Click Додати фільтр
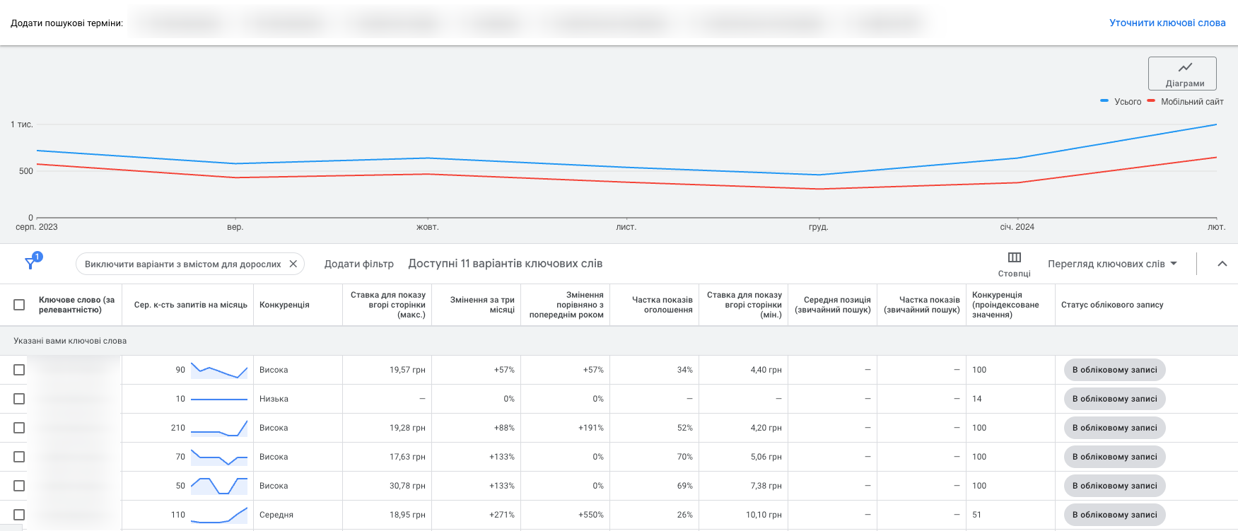This screenshot has height=531, width=1238. pyautogui.click(x=359, y=264)
